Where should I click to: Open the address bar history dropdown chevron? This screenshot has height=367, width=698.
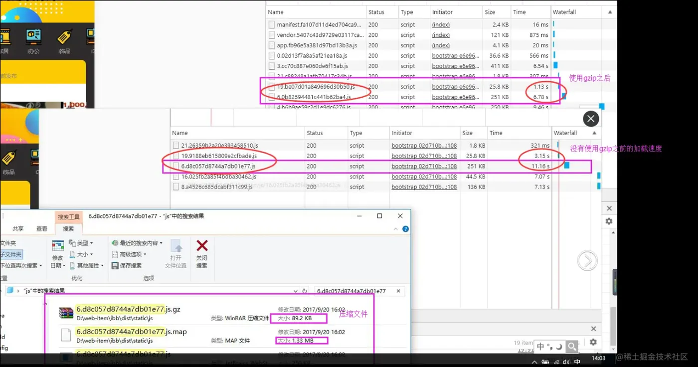click(297, 291)
